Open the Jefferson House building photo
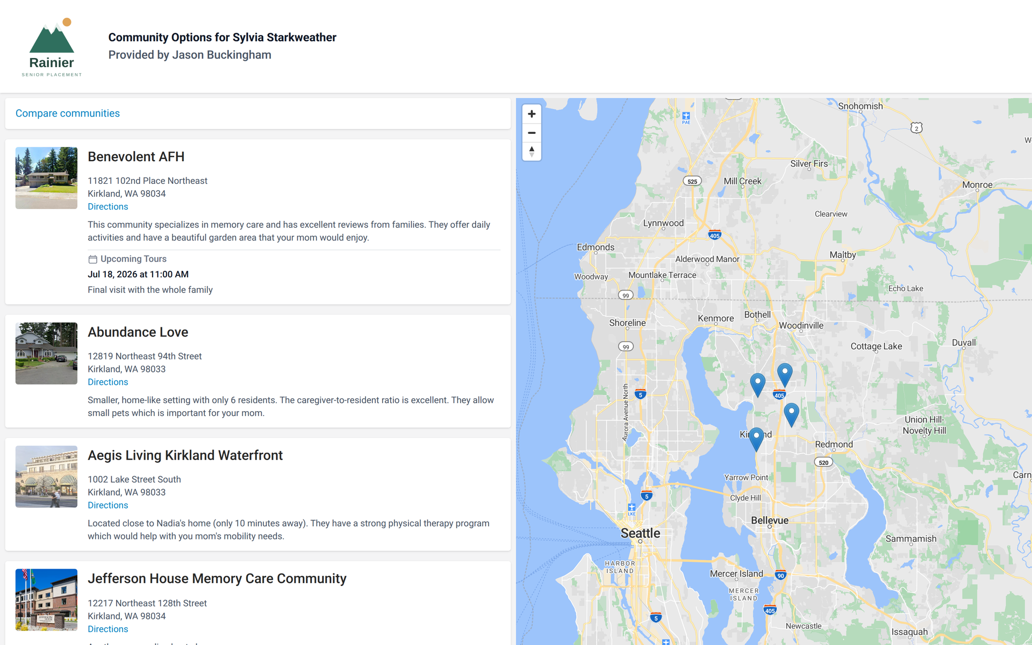Screen dimensions: 1032x645 [46, 600]
